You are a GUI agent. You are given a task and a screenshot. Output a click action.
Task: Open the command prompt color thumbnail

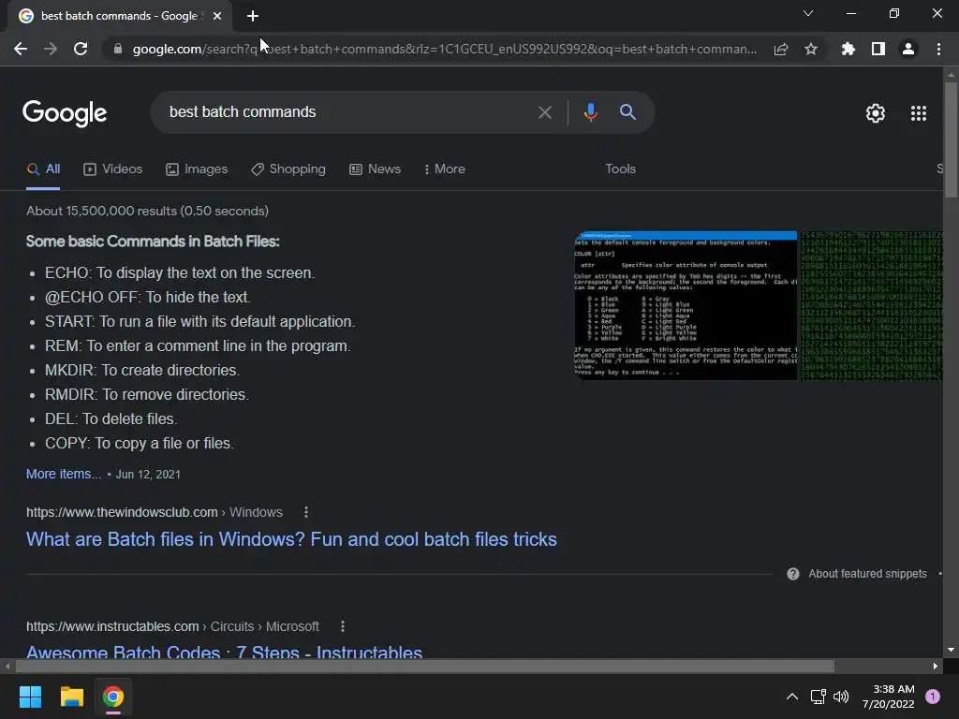pos(686,306)
